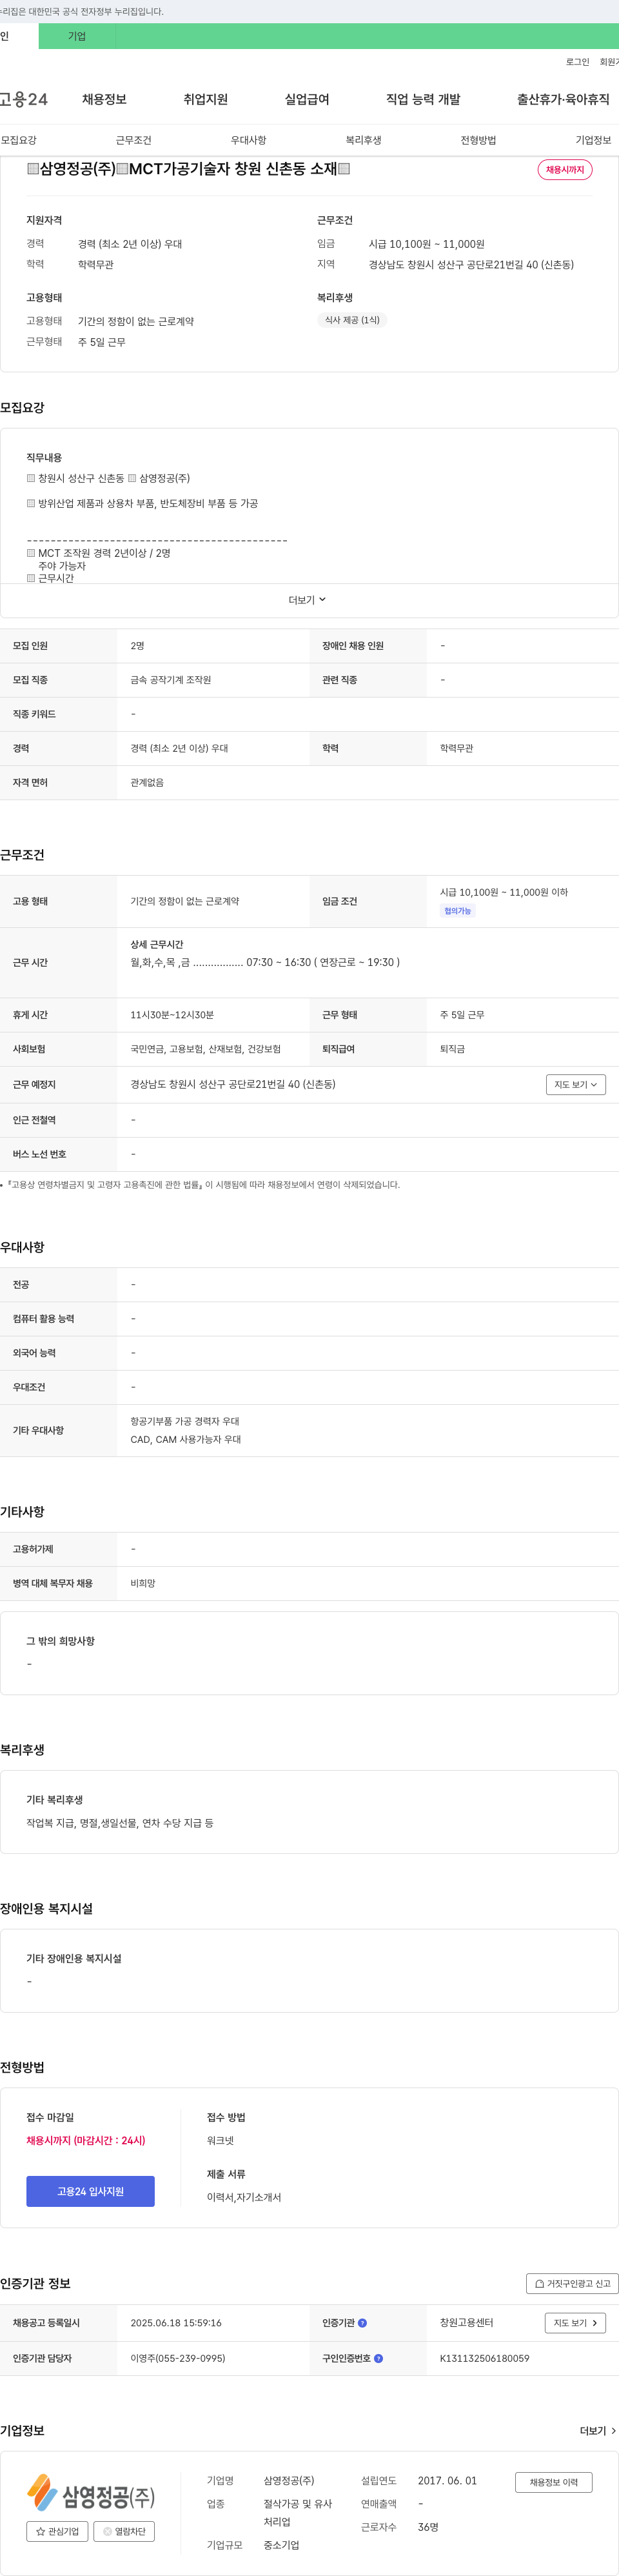Click 금속 공작기계 조작원 text

[171, 680]
